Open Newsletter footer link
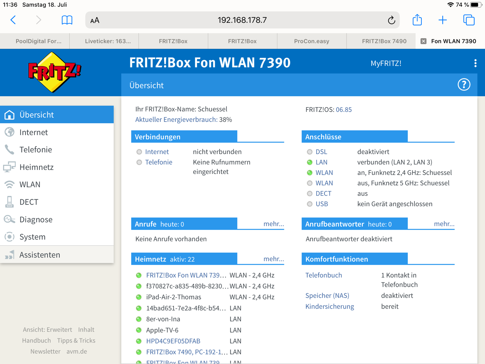This screenshot has width=485, height=364. coord(45,351)
